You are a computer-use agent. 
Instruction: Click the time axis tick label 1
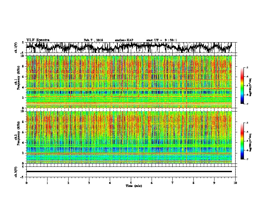click(x=47, y=183)
